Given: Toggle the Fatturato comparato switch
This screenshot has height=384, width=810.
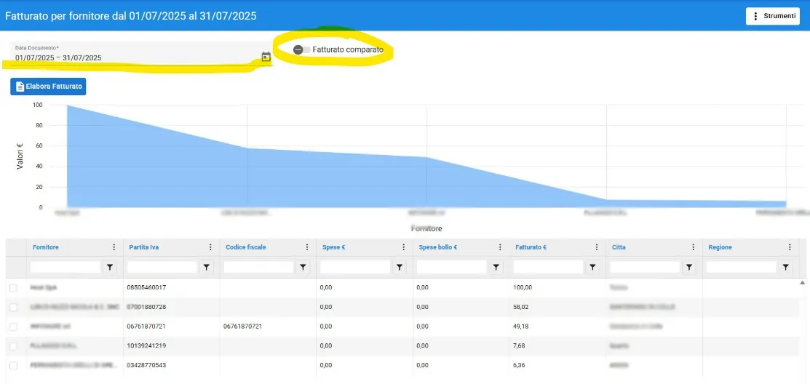Looking at the screenshot, I should click(x=302, y=49).
